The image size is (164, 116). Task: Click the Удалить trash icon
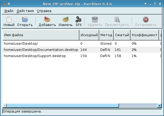95,20
